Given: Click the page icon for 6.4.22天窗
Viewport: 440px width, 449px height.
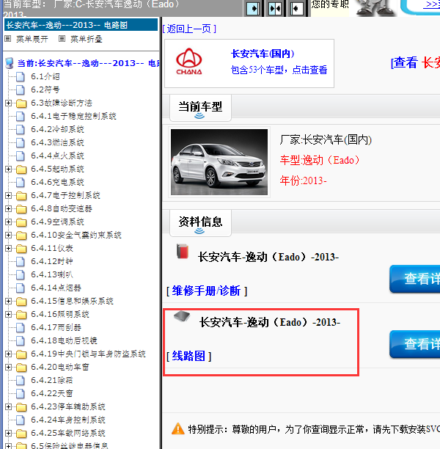Looking at the screenshot, I should (x=21, y=393).
